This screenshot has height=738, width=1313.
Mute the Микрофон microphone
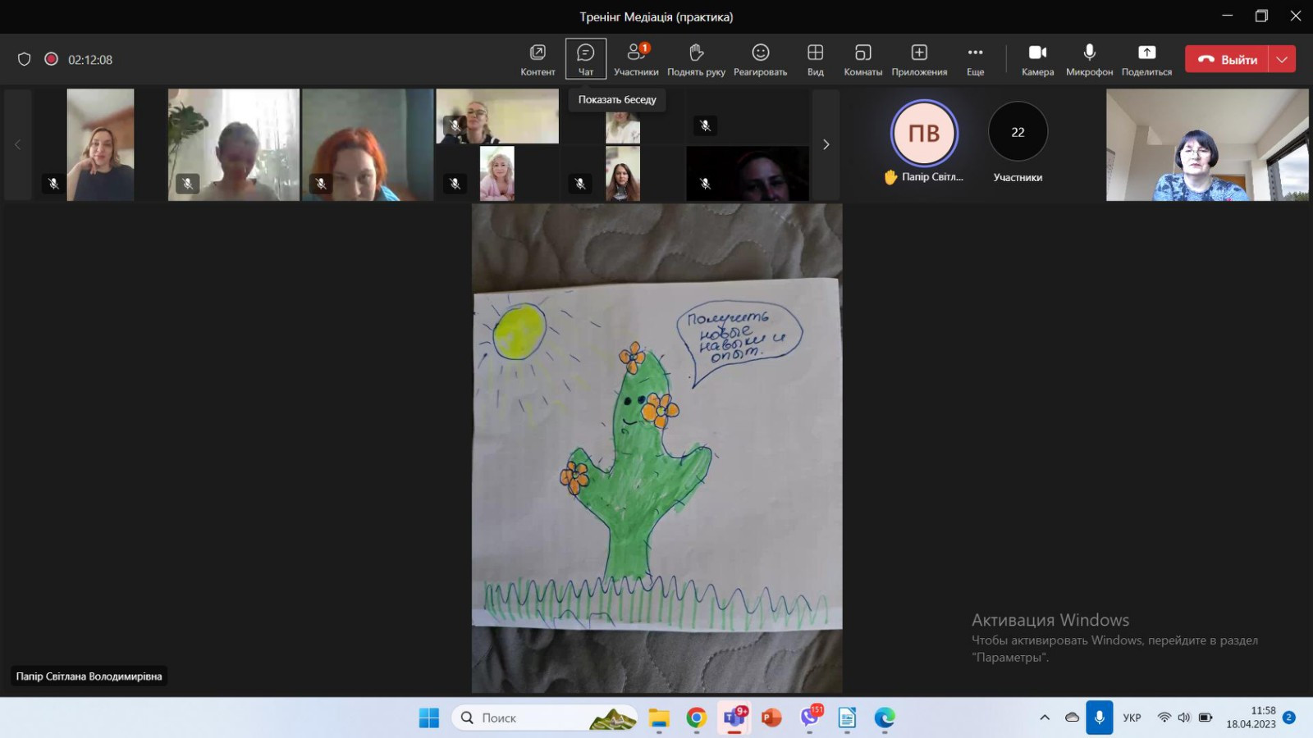point(1089,59)
